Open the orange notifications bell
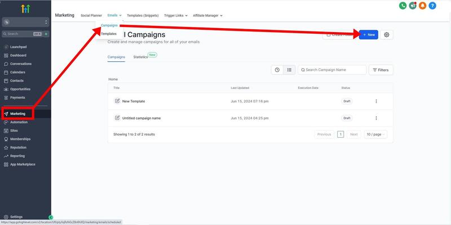The width and height of the screenshot is (451, 225). 422,6
